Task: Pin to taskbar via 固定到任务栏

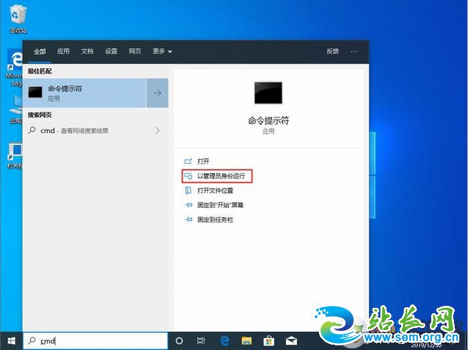Action: point(215,220)
